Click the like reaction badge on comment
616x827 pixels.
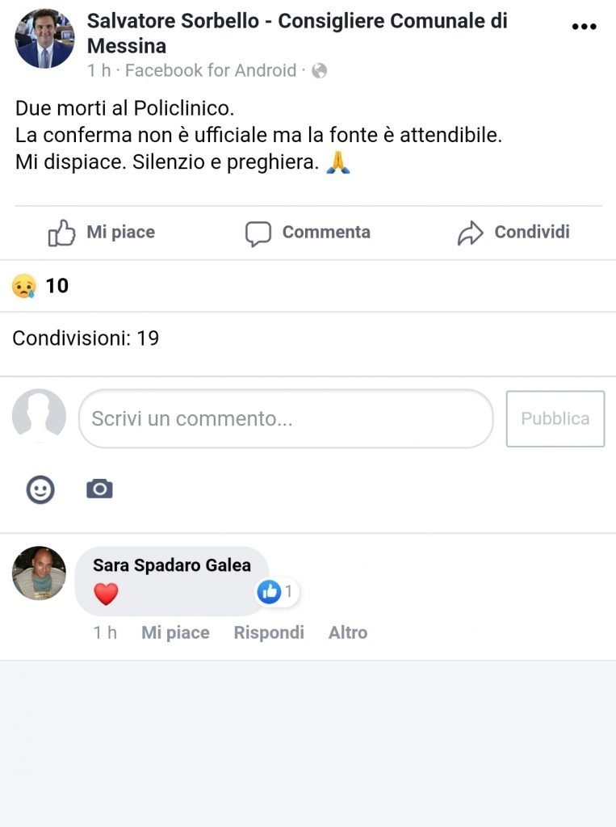269,592
